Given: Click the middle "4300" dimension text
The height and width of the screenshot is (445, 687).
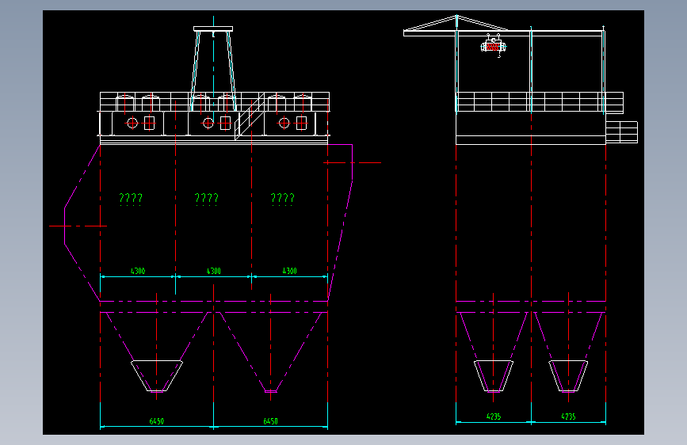Looking at the screenshot, I should click(x=213, y=271).
